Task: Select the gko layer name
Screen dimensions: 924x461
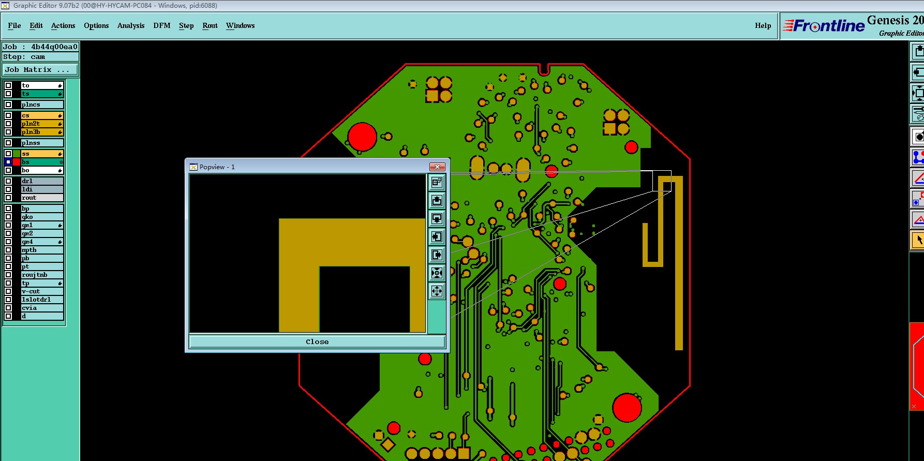Action: pos(42,217)
